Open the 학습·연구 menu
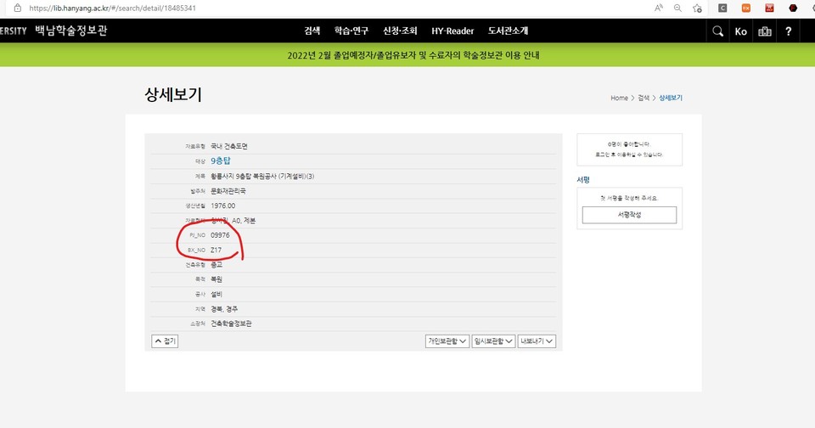 pos(351,31)
